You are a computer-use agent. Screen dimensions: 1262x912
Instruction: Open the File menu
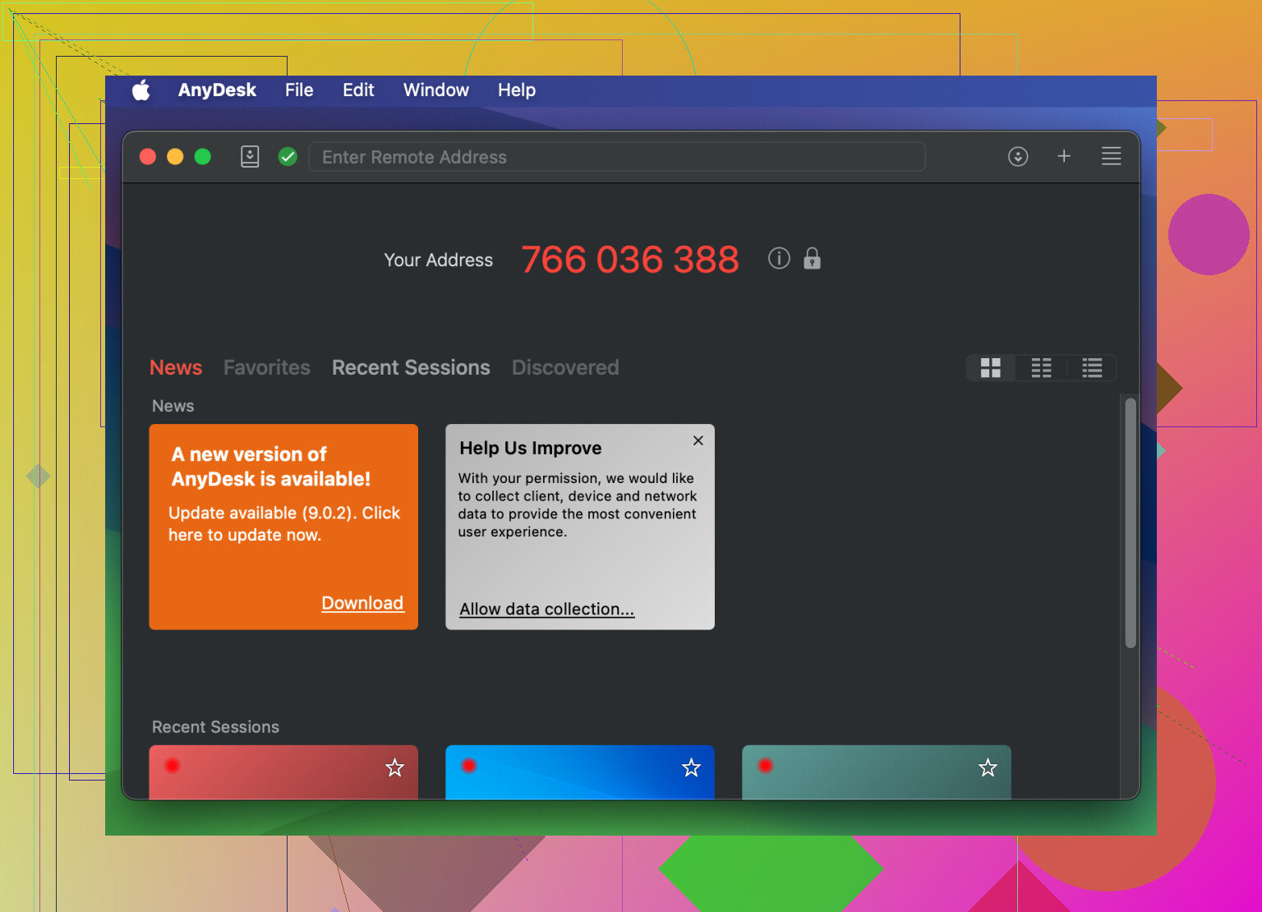click(x=299, y=90)
